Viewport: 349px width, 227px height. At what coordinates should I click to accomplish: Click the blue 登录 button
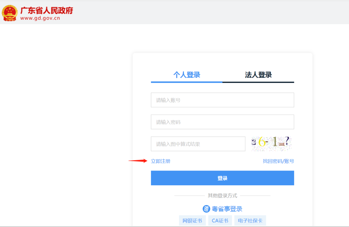(x=222, y=178)
